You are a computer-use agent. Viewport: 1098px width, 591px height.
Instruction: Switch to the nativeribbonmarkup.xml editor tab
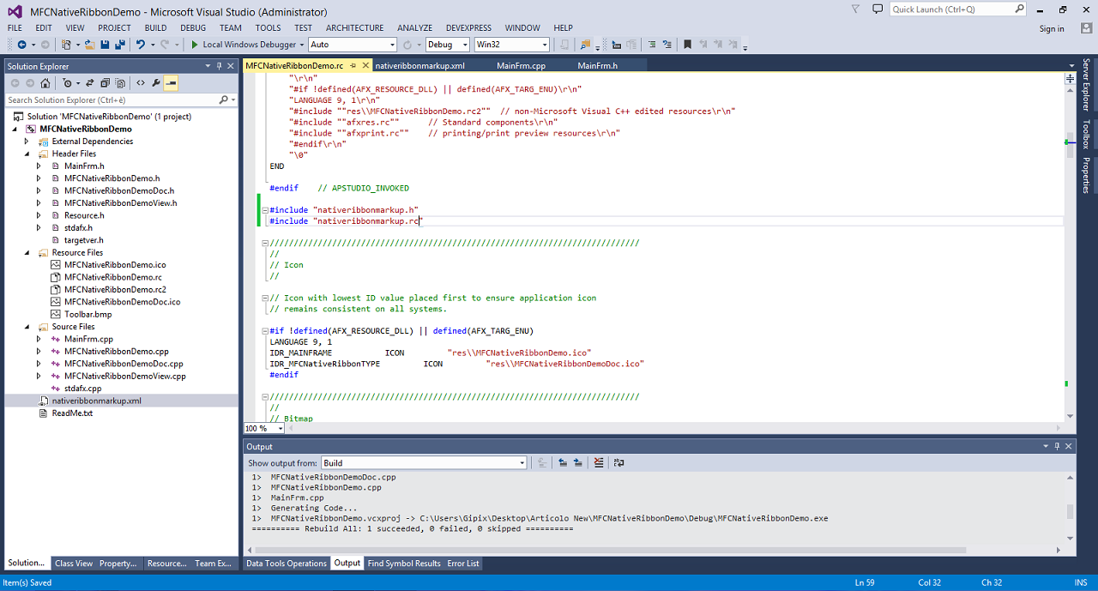(419, 65)
